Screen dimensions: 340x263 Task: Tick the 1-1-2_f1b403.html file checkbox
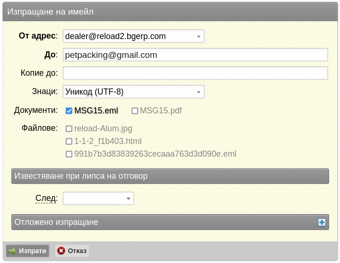[x=69, y=142]
